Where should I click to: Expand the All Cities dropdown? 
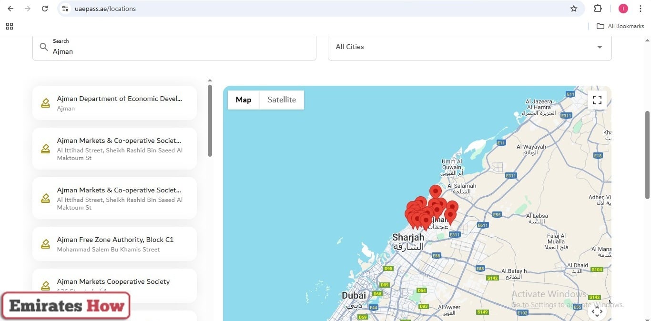(470, 47)
